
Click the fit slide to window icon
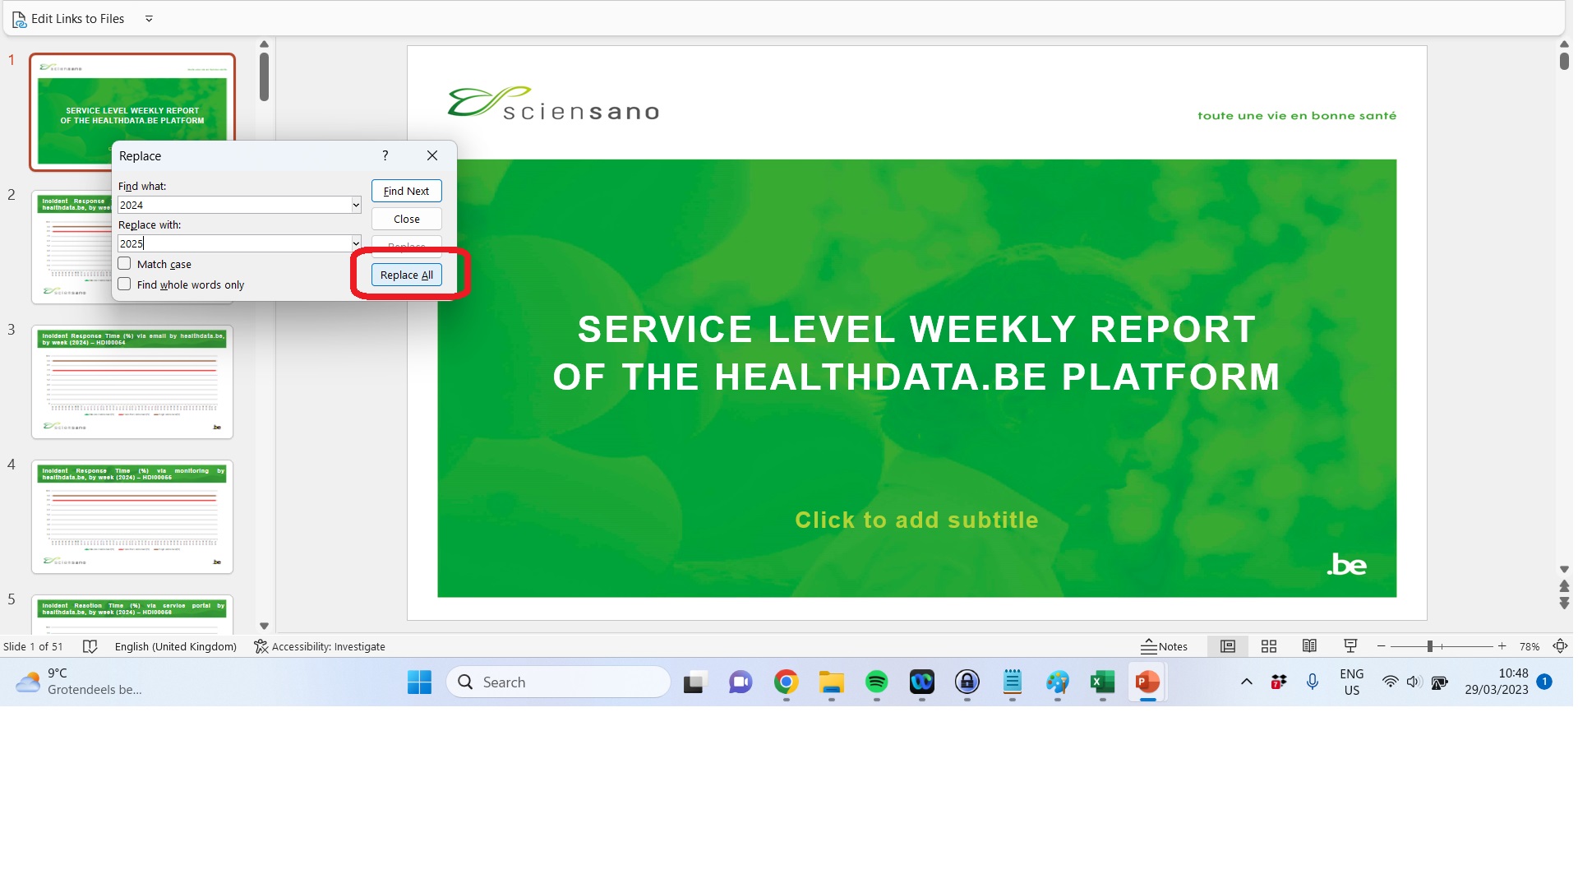coord(1559,646)
